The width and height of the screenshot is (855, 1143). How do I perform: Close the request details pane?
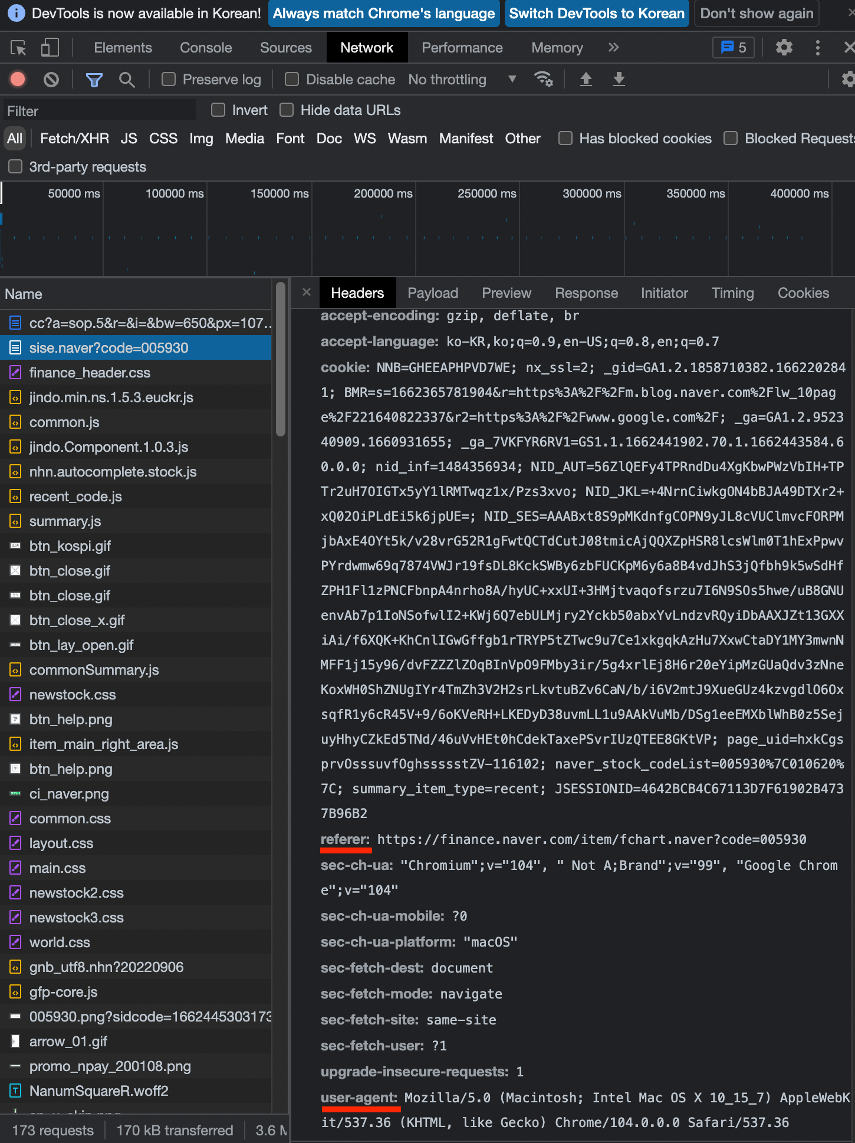tap(307, 292)
